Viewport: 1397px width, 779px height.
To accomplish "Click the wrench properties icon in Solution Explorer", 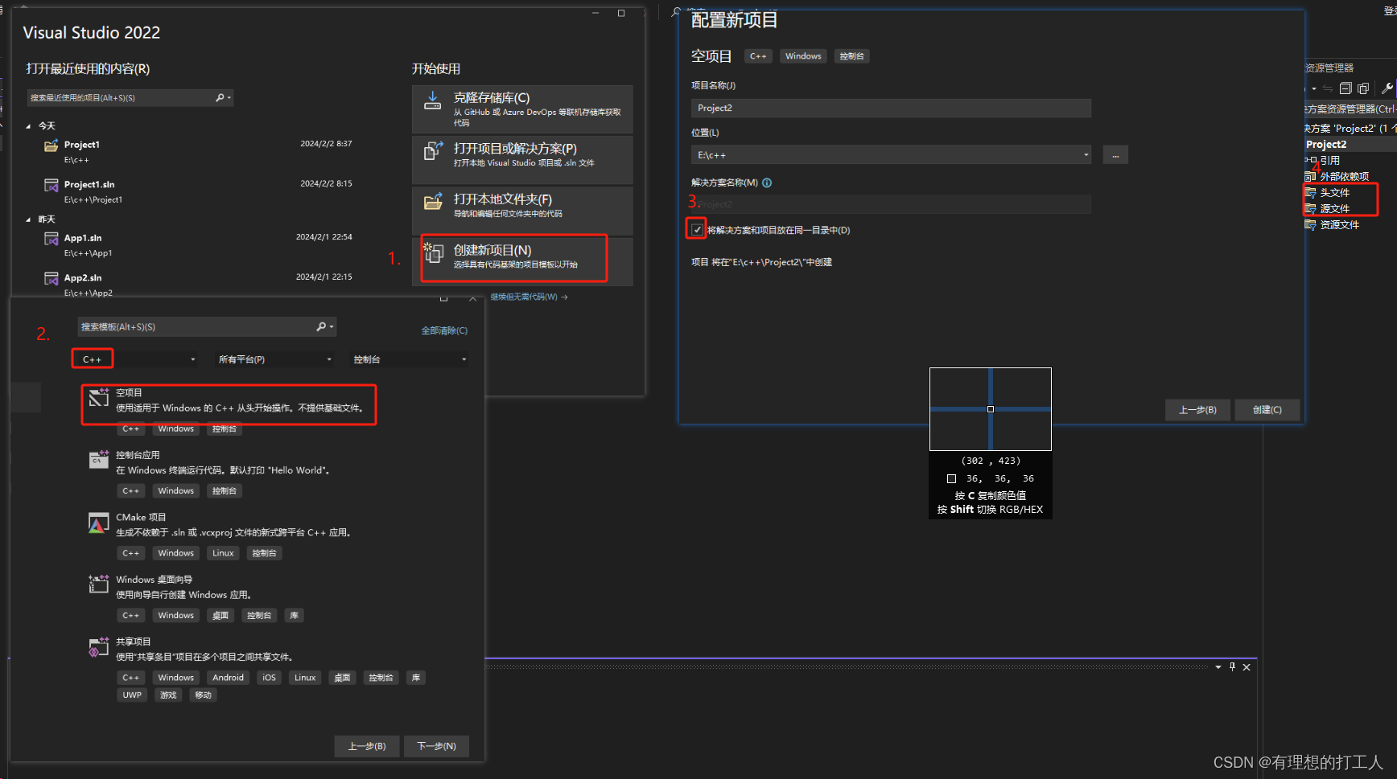I will (1387, 88).
